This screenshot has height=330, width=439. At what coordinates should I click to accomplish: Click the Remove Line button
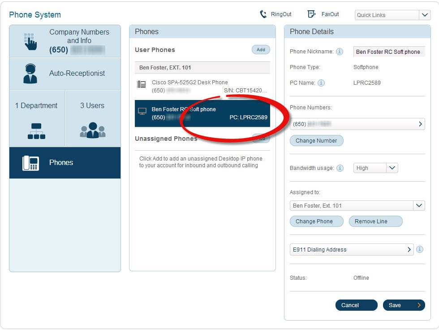(375, 221)
